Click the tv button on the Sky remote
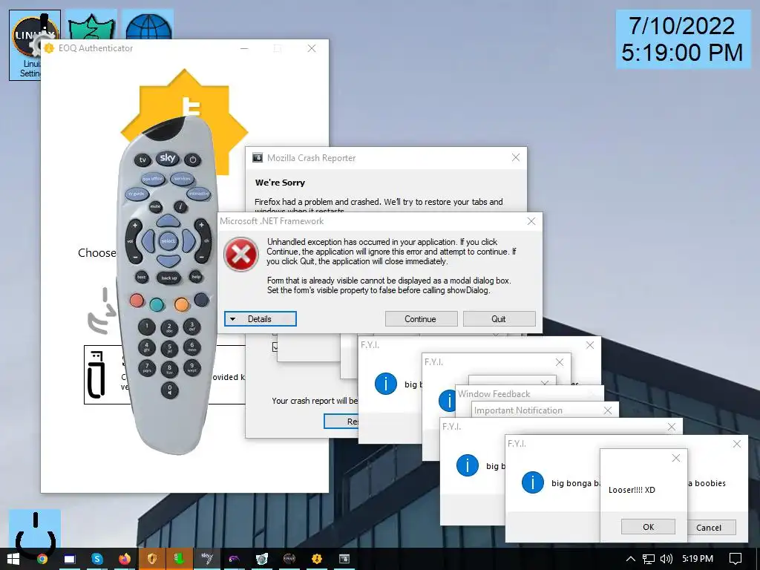Image resolution: width=760 pixels, height=570 pixels. click(x=142, y=160)
